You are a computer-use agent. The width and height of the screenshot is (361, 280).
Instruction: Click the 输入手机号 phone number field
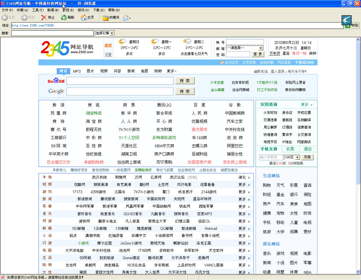pyautogui.click(x=271, y=157)
